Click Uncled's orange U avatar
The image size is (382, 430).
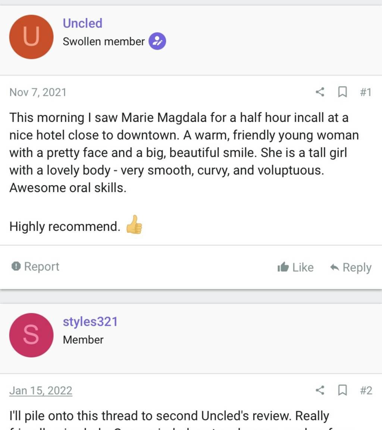(x=31, y=37)
